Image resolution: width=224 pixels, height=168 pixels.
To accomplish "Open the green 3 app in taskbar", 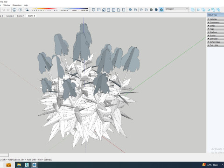I will 27,165.
